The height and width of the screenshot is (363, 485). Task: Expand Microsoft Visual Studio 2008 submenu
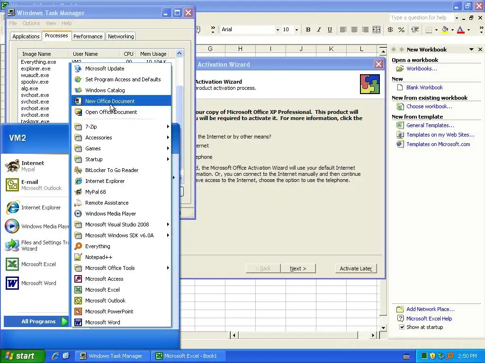[x=121, y=225]
